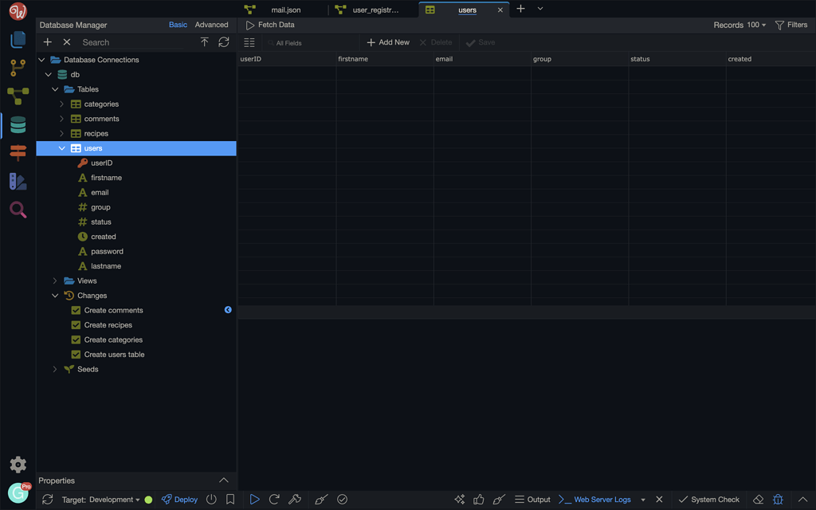Screen dimensions: 816x510
Task: Run the project with the play button
Action: 254,499
